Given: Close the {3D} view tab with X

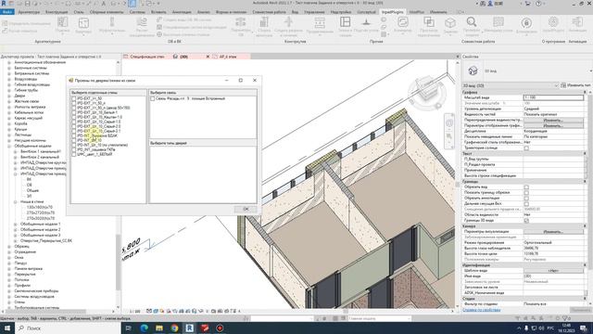Looking at the screenshot, I should point(208,57).
